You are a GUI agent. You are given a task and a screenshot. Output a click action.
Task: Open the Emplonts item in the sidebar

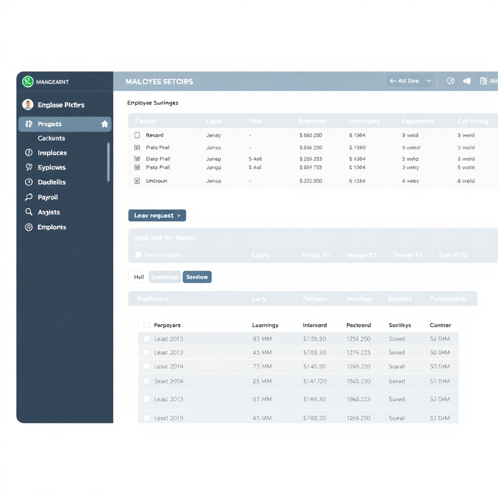(x=52, y=227)
